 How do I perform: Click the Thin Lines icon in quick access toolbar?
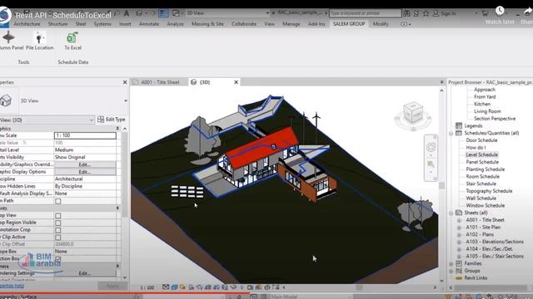point(163,13)
